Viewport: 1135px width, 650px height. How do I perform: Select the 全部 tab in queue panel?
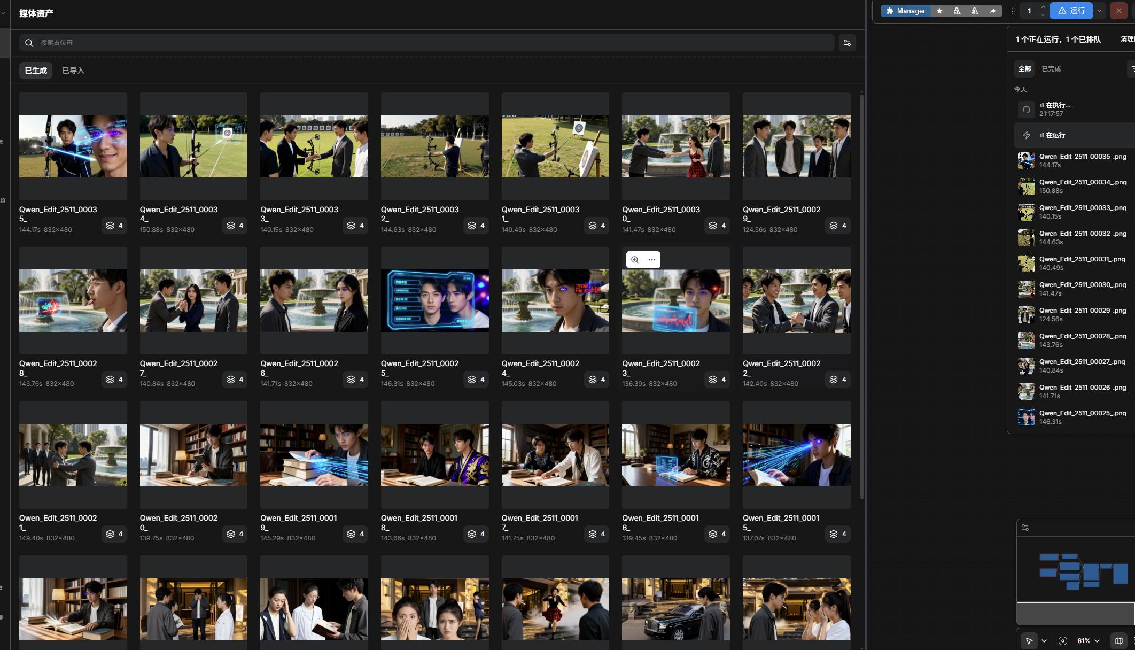[x=1024, y=69]
